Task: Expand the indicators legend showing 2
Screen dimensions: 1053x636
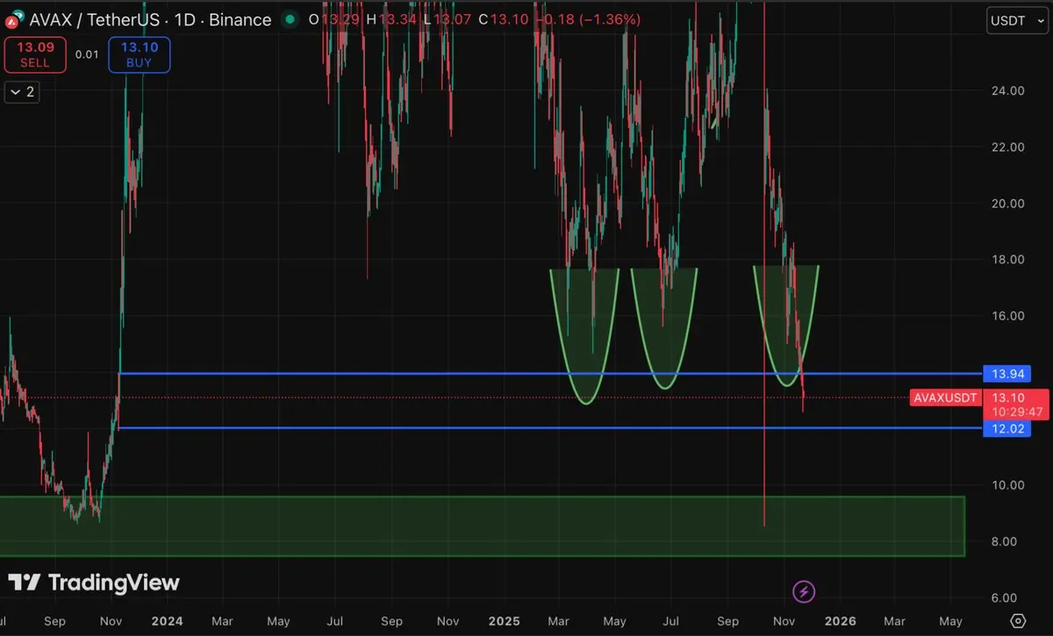Action: (23, 91)
